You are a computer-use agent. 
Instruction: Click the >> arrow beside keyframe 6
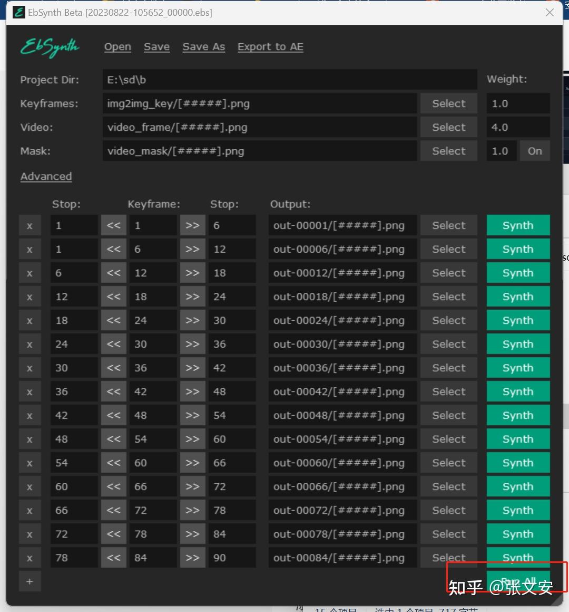192,248
